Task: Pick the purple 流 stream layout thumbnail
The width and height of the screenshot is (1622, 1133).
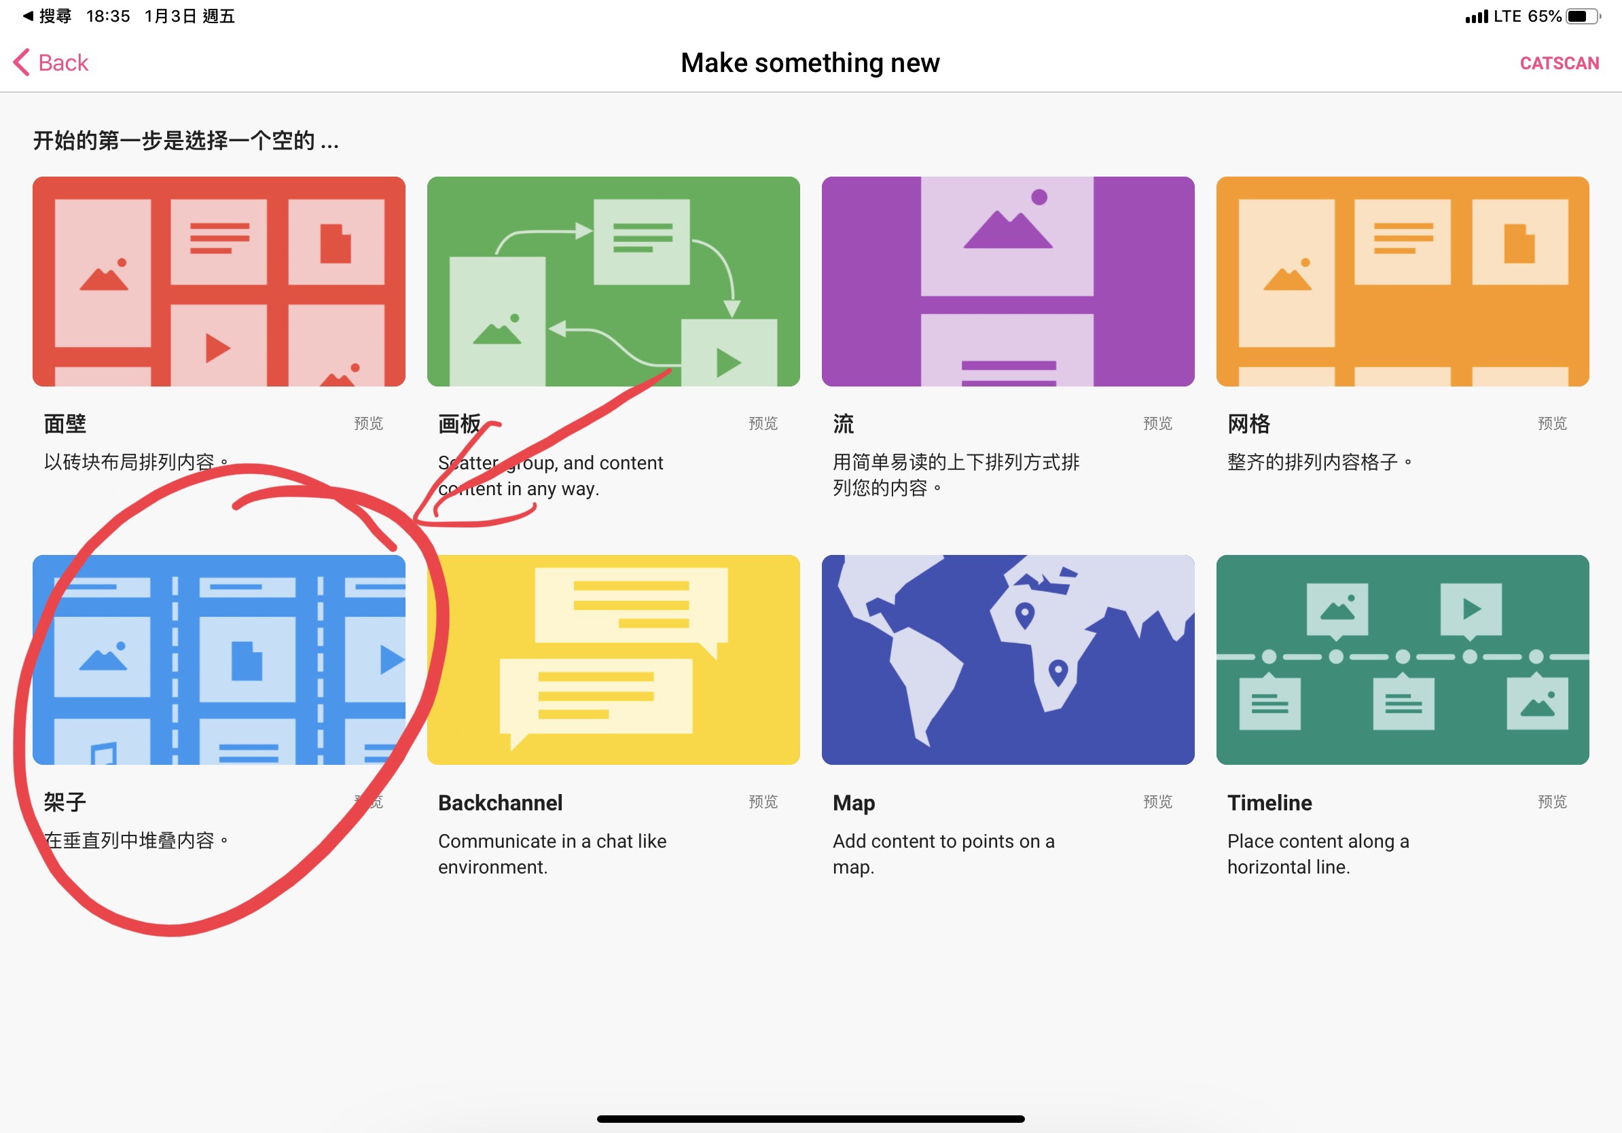Action: [x=1007, y=281]
